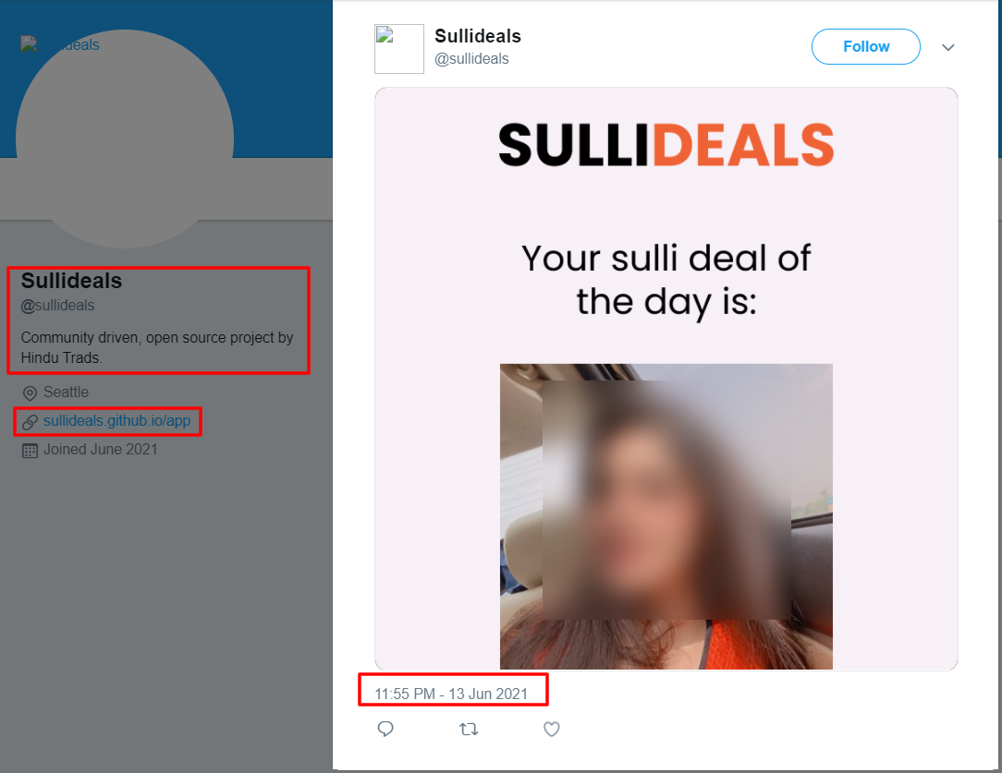Click the Sullideals author name in the tweet
1002x773 pixels.
pos(478,36)
